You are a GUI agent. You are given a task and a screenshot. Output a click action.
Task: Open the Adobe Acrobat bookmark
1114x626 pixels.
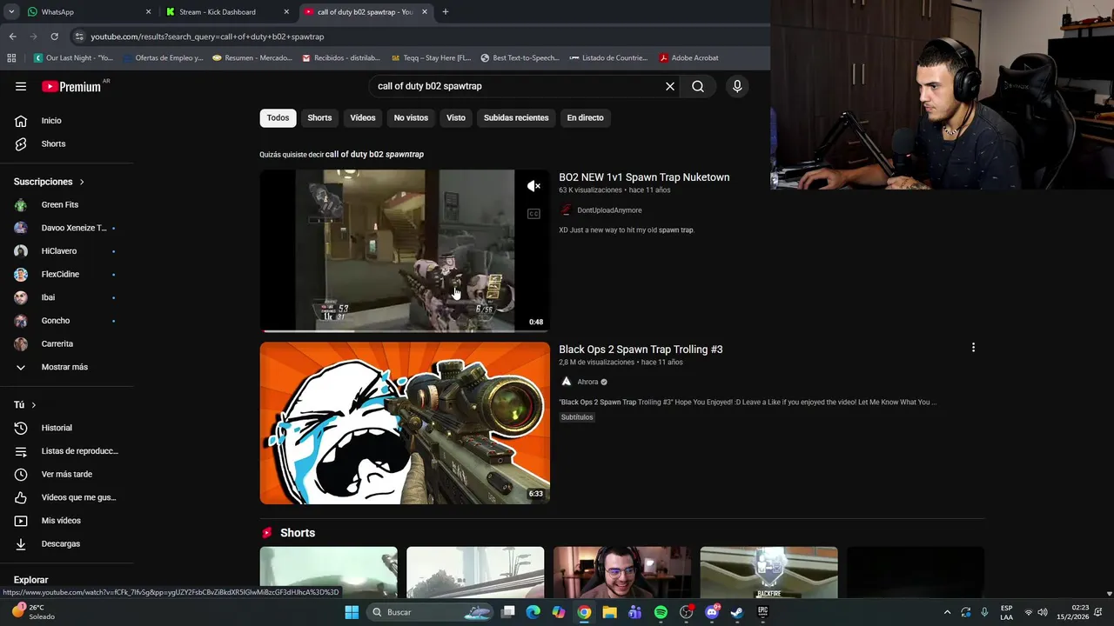click(688, 57)
